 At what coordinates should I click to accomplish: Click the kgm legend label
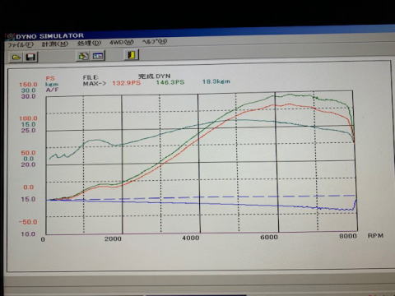(x=52, y=84)
